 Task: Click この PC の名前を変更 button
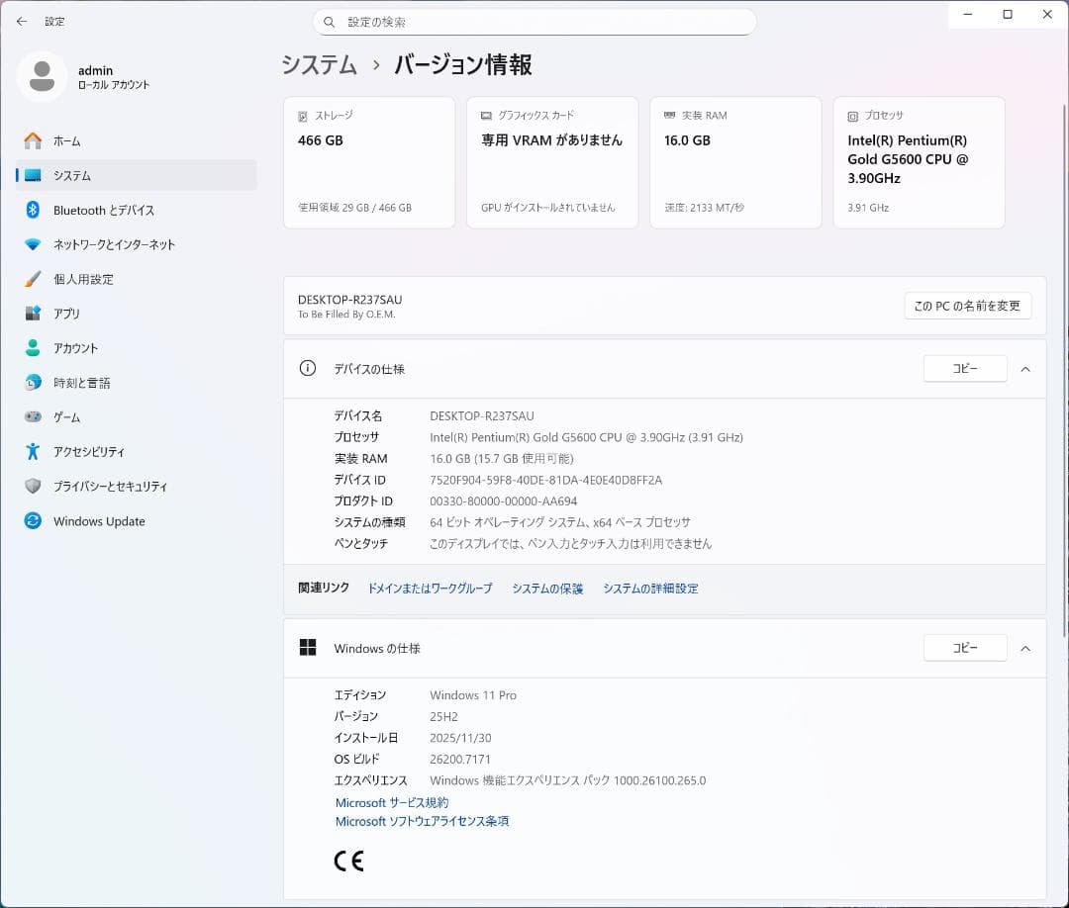point(967,306)
